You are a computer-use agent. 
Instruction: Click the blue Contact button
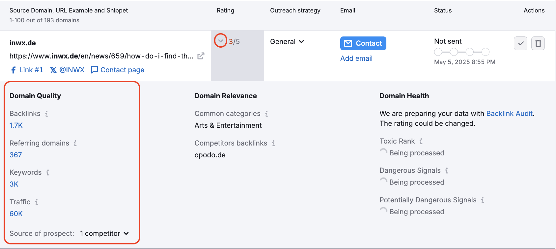(x=363, y=43)
